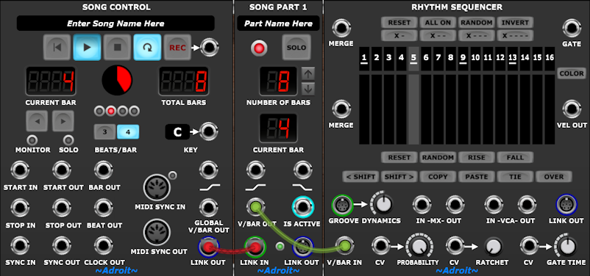Click the song name field
The width and height of the screenshot is (590, 276).
[x=115, y=23]
